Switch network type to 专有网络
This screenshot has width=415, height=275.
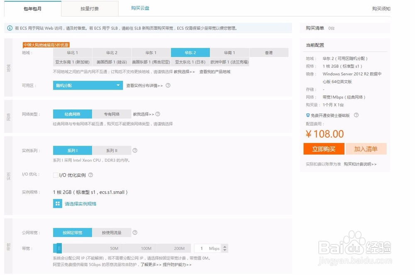[112, 114]
